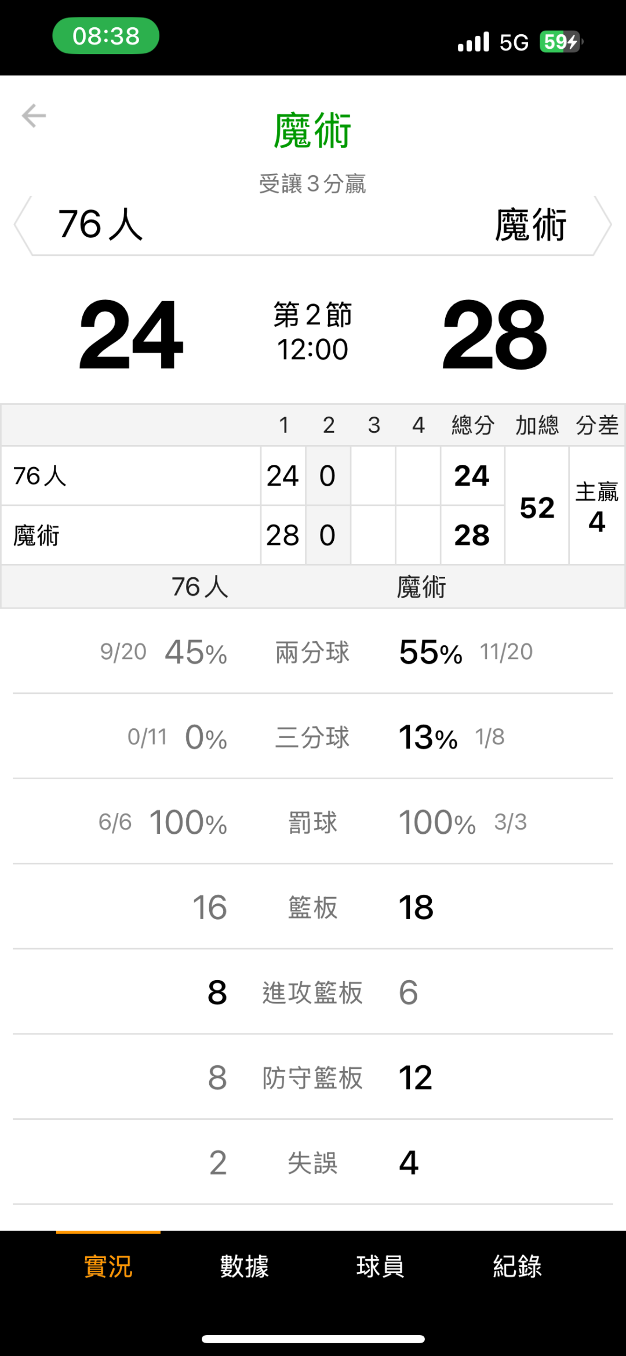Image resolution: width=626 pixels, height=1356 pixels.
Task: Switch to the 數據 tab
Action: (x=245, y=1266)
